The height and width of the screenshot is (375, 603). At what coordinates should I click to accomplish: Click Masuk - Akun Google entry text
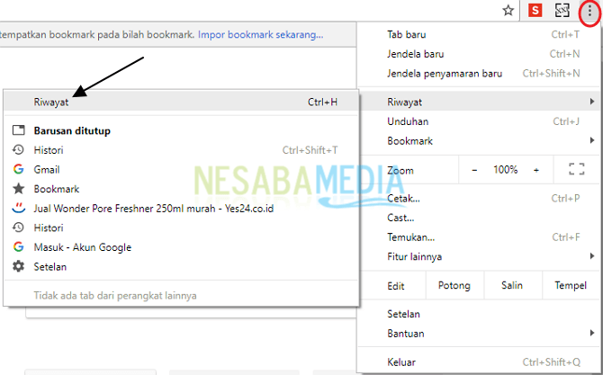[82, 247]
